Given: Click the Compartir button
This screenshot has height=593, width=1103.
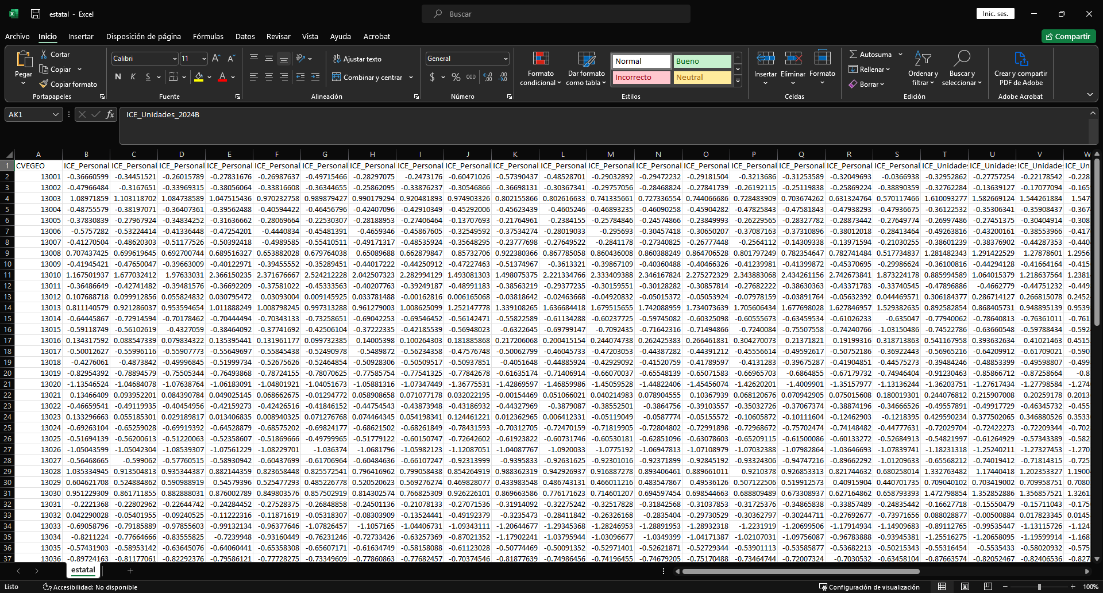Looking at the screenshot, I should 1068,36.
